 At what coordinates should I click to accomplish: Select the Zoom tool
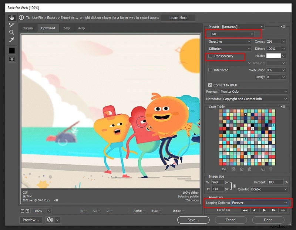point(11,32)
